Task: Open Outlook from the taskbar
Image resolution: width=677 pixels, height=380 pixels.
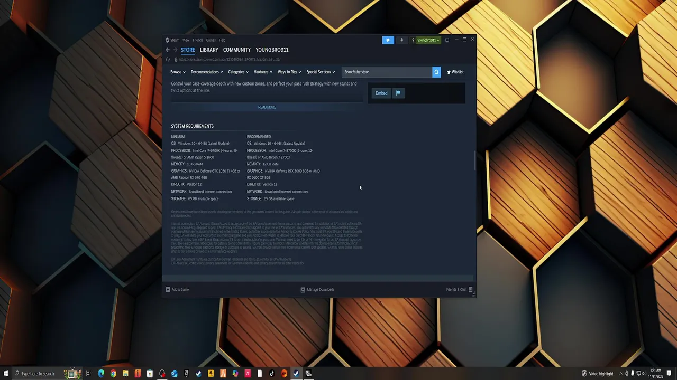Action: (175, 374)
